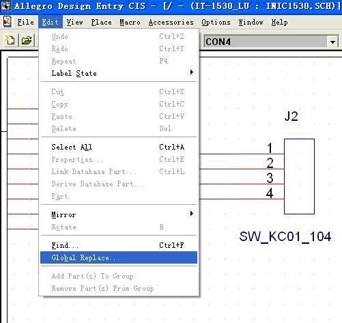Click the document icon beside File menu
The height and width of the screenshot is (323, 342).
[8, 22]
